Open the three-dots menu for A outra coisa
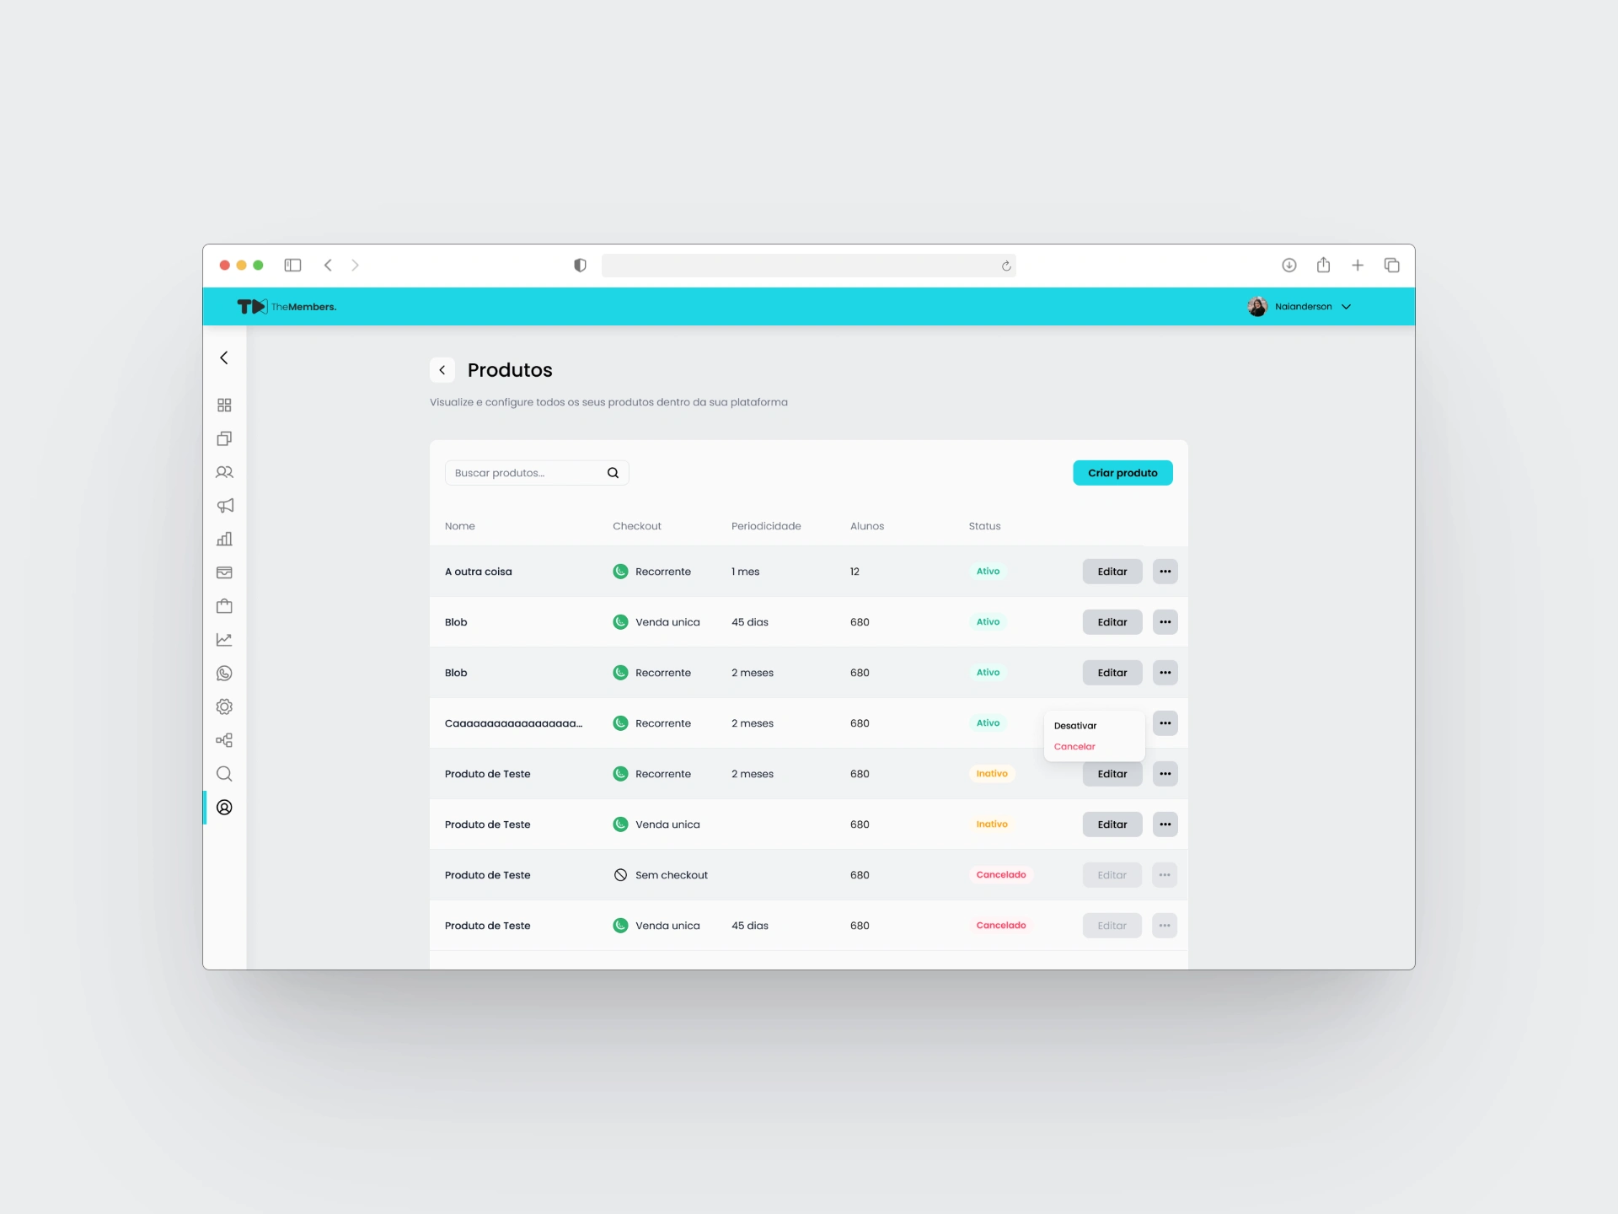This screenshot has height=1214, width=1618. (1165, 572)
